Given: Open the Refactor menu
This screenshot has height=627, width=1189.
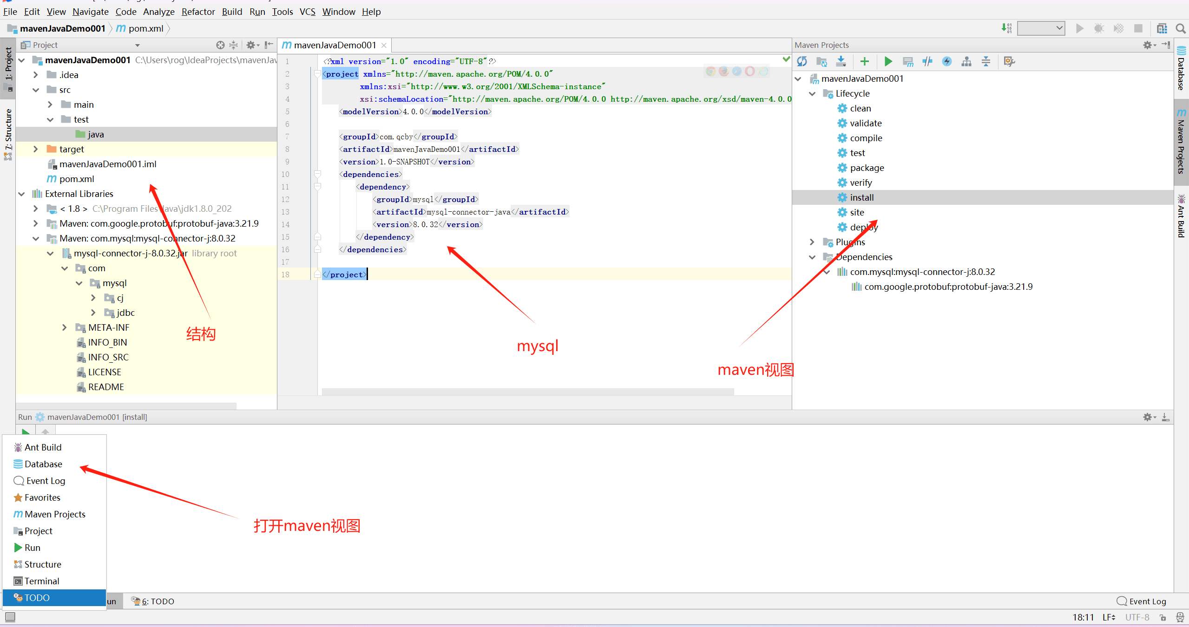Looking at the screenshot, I should click(198, 12).
